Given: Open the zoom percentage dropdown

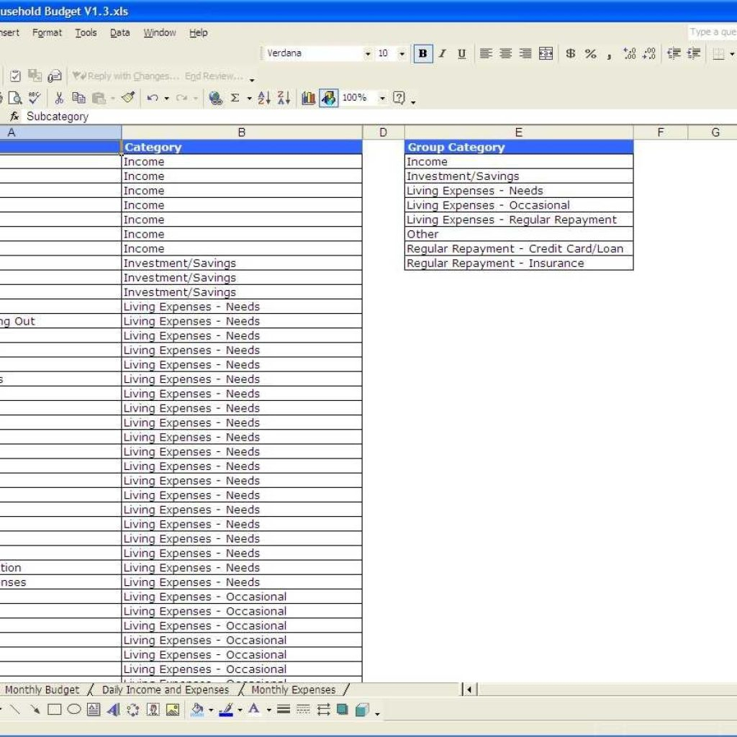Looking at the screenshot, I should point(382,99).
